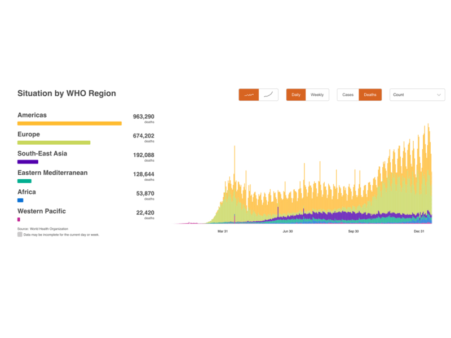Click the blue Africa bar
Viewport: 451px width, 338px height.
click(x=20, y=200)
